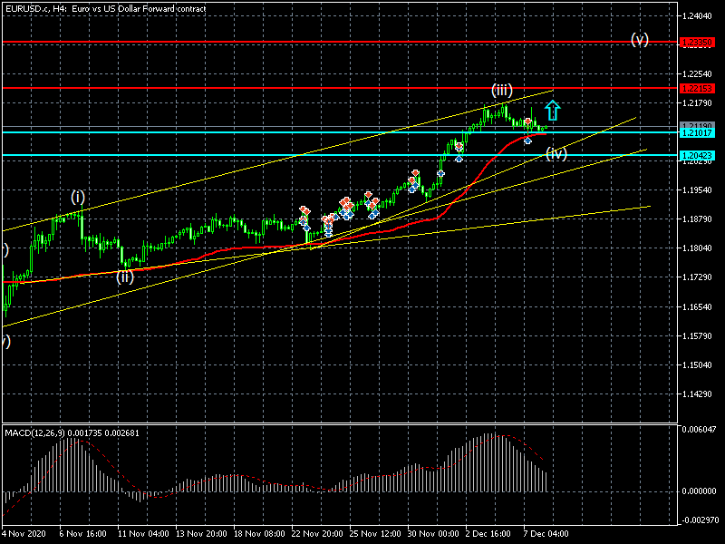Click the gray 1.21190 current price tag
Screen dimensions: 725x544
tap(697, 126)
